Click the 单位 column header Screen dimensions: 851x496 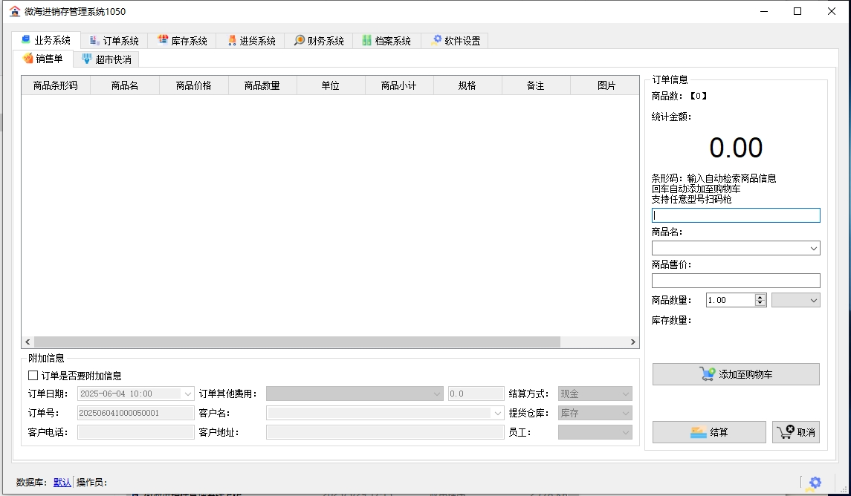331,85
